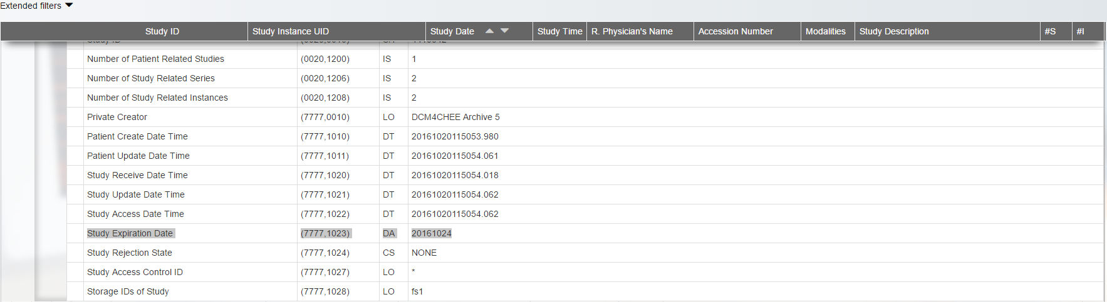The height and width of the screenshot is (302, 1107).
Task: Click 'Patient Update Date Time' attribute
Action: click(x=138, y=156)
